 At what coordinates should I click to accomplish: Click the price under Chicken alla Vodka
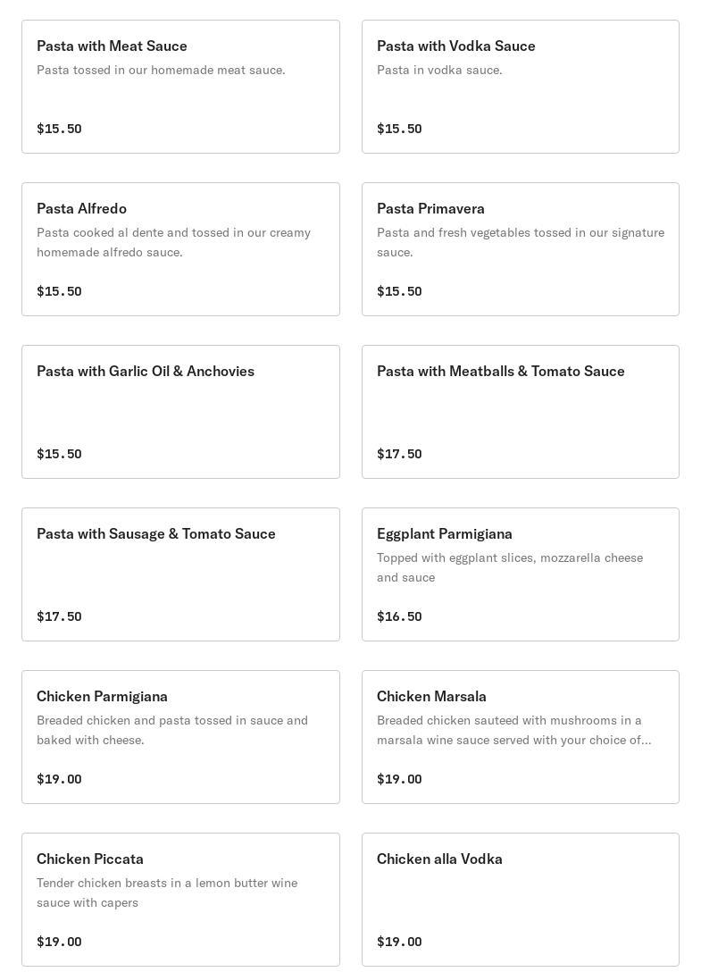point(399,942)
